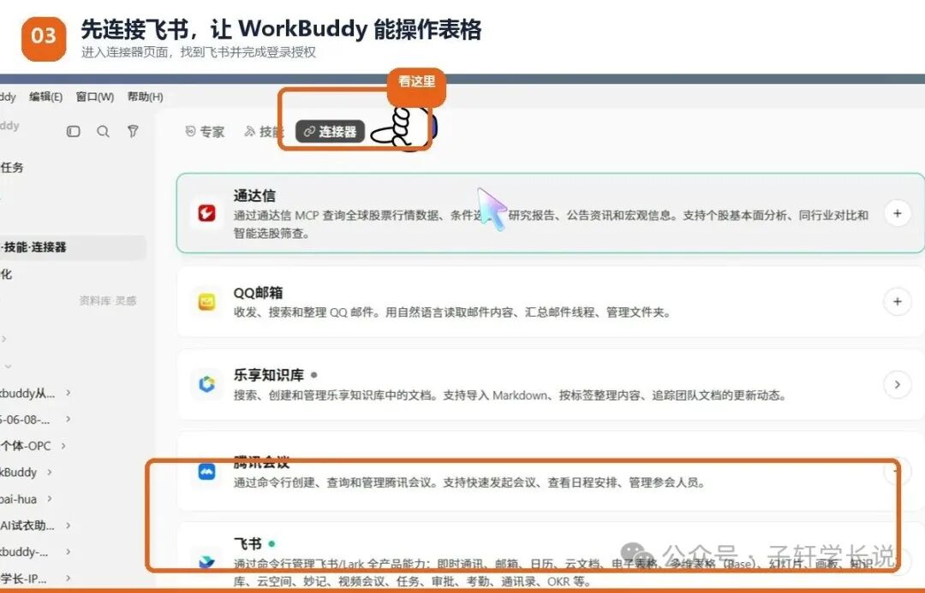
Task: Click the 腾讯会议 blue logo icon
Action: coord(206,471)
